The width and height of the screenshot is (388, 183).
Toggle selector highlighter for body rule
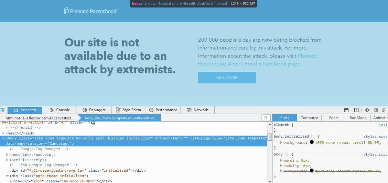pos(287,155)
